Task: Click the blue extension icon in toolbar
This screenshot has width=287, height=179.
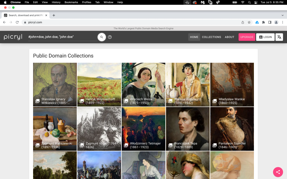Action: (x=257, y=22)
